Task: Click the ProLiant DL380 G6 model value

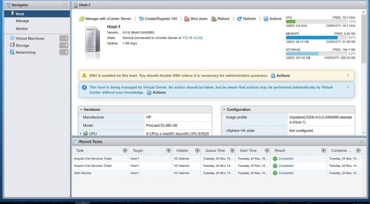Action: coord(162,126)
